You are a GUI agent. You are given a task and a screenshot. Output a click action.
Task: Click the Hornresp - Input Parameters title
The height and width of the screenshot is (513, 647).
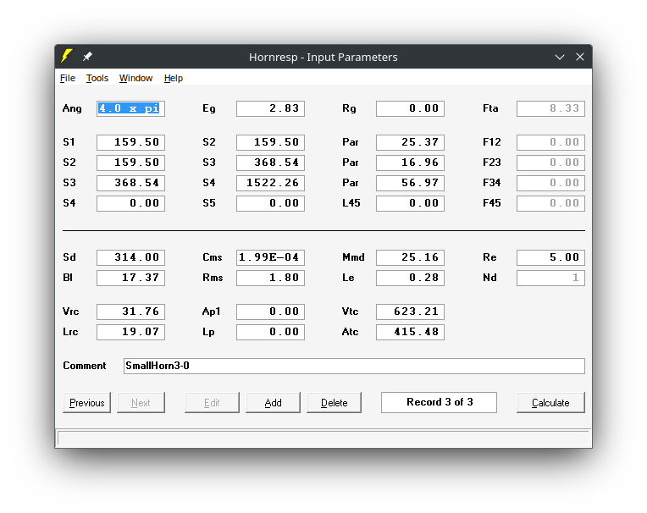[323, 57]
